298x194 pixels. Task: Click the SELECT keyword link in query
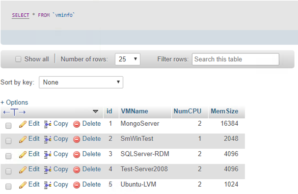pyautogui.click(x=21, y=15)
